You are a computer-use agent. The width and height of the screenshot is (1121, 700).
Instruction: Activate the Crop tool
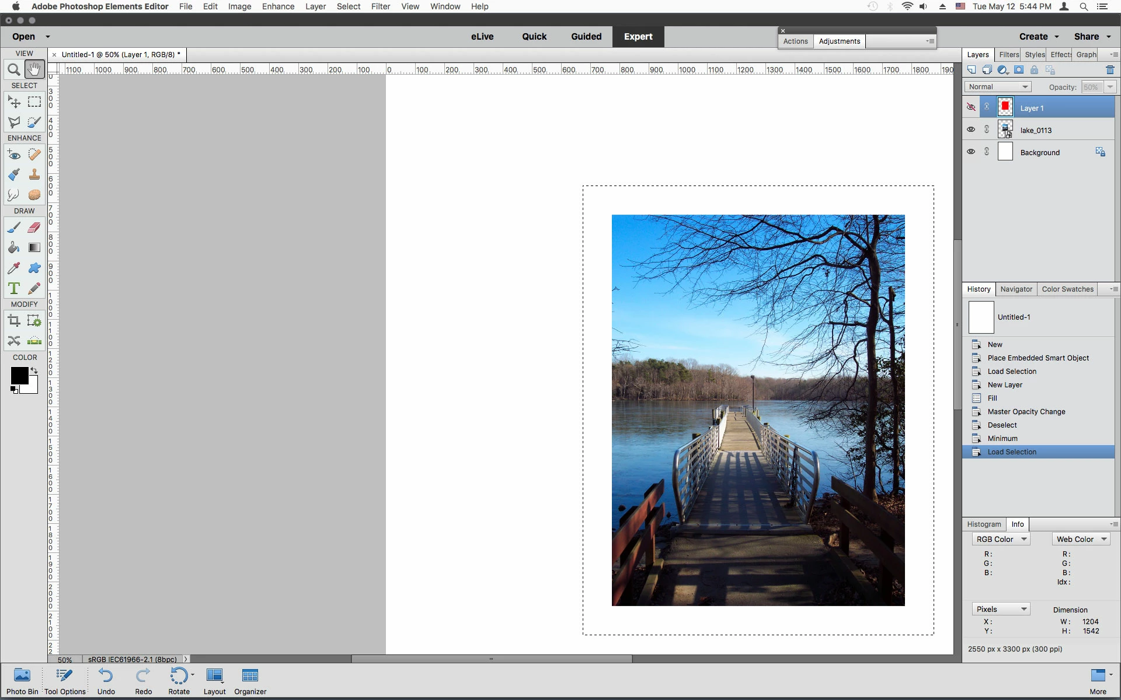point(14,320)
